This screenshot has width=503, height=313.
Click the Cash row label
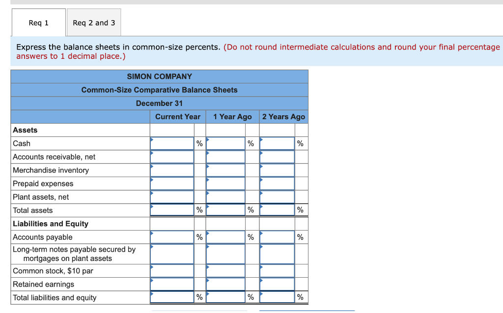click(22, 144)
